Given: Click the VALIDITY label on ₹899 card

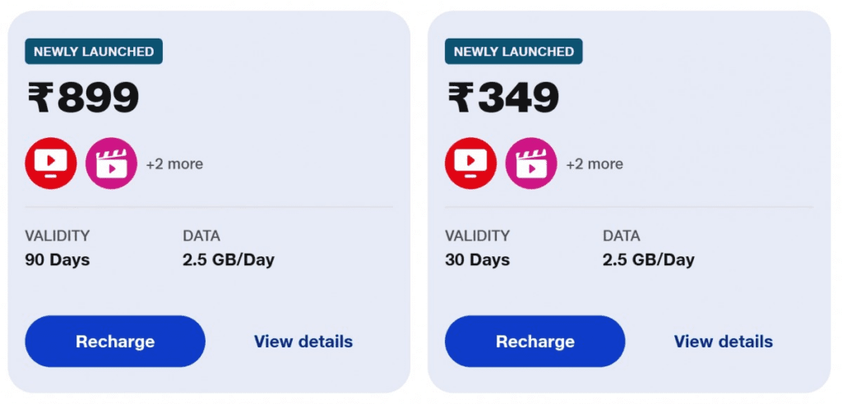Looking at the screenshot, I should pyautogui.click(x=58, y=236).
